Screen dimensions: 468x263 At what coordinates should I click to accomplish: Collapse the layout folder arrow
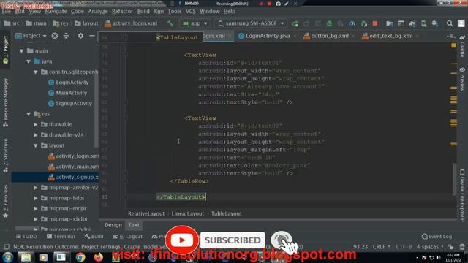(x=36, y=145)
